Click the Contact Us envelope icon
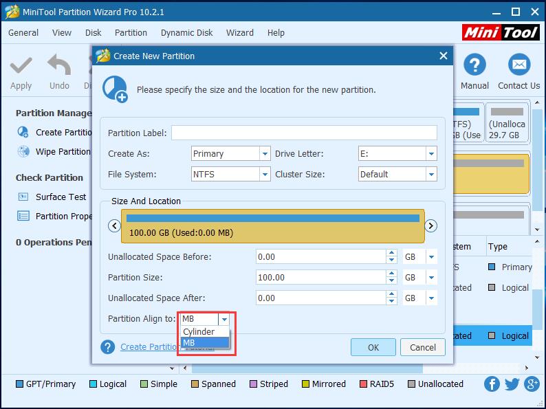 (519, 65)
